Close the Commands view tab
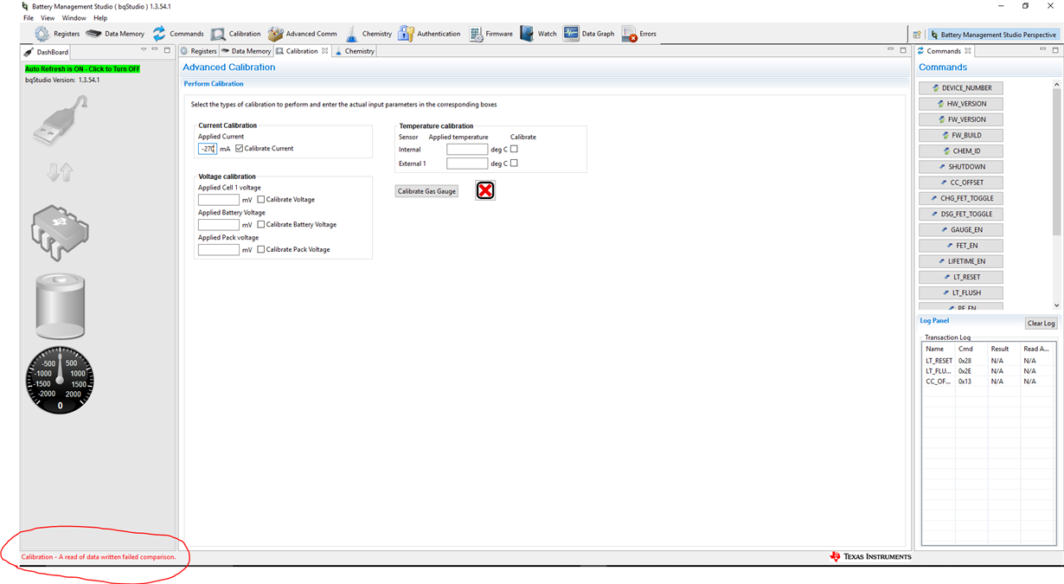The image size is (1064, 584). (968, 51)
